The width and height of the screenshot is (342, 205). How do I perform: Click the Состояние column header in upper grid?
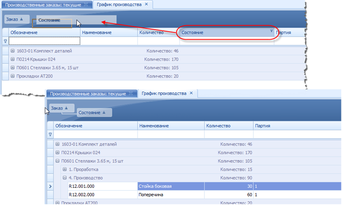[x=227, y=32]
